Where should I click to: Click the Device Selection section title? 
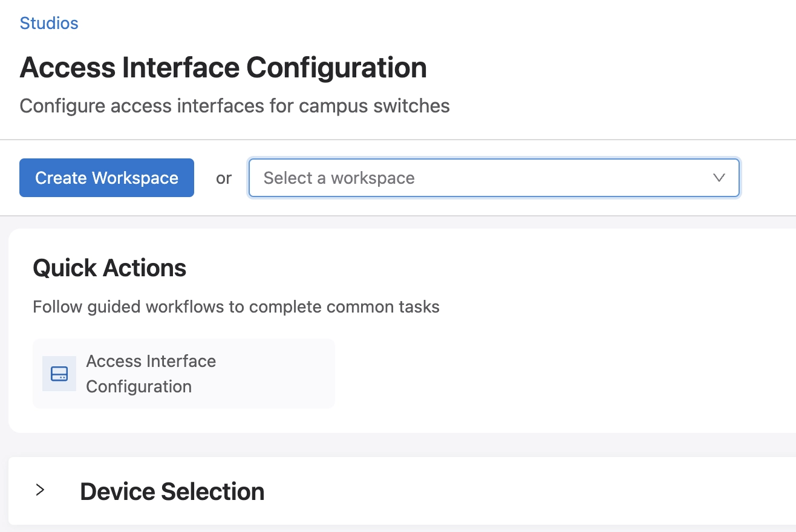(x=172, y=491)
